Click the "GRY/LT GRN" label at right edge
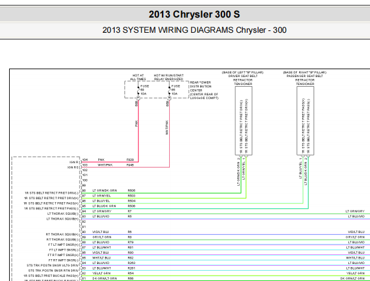Screen dimensions: 370x281 click(x=355, y=237)
